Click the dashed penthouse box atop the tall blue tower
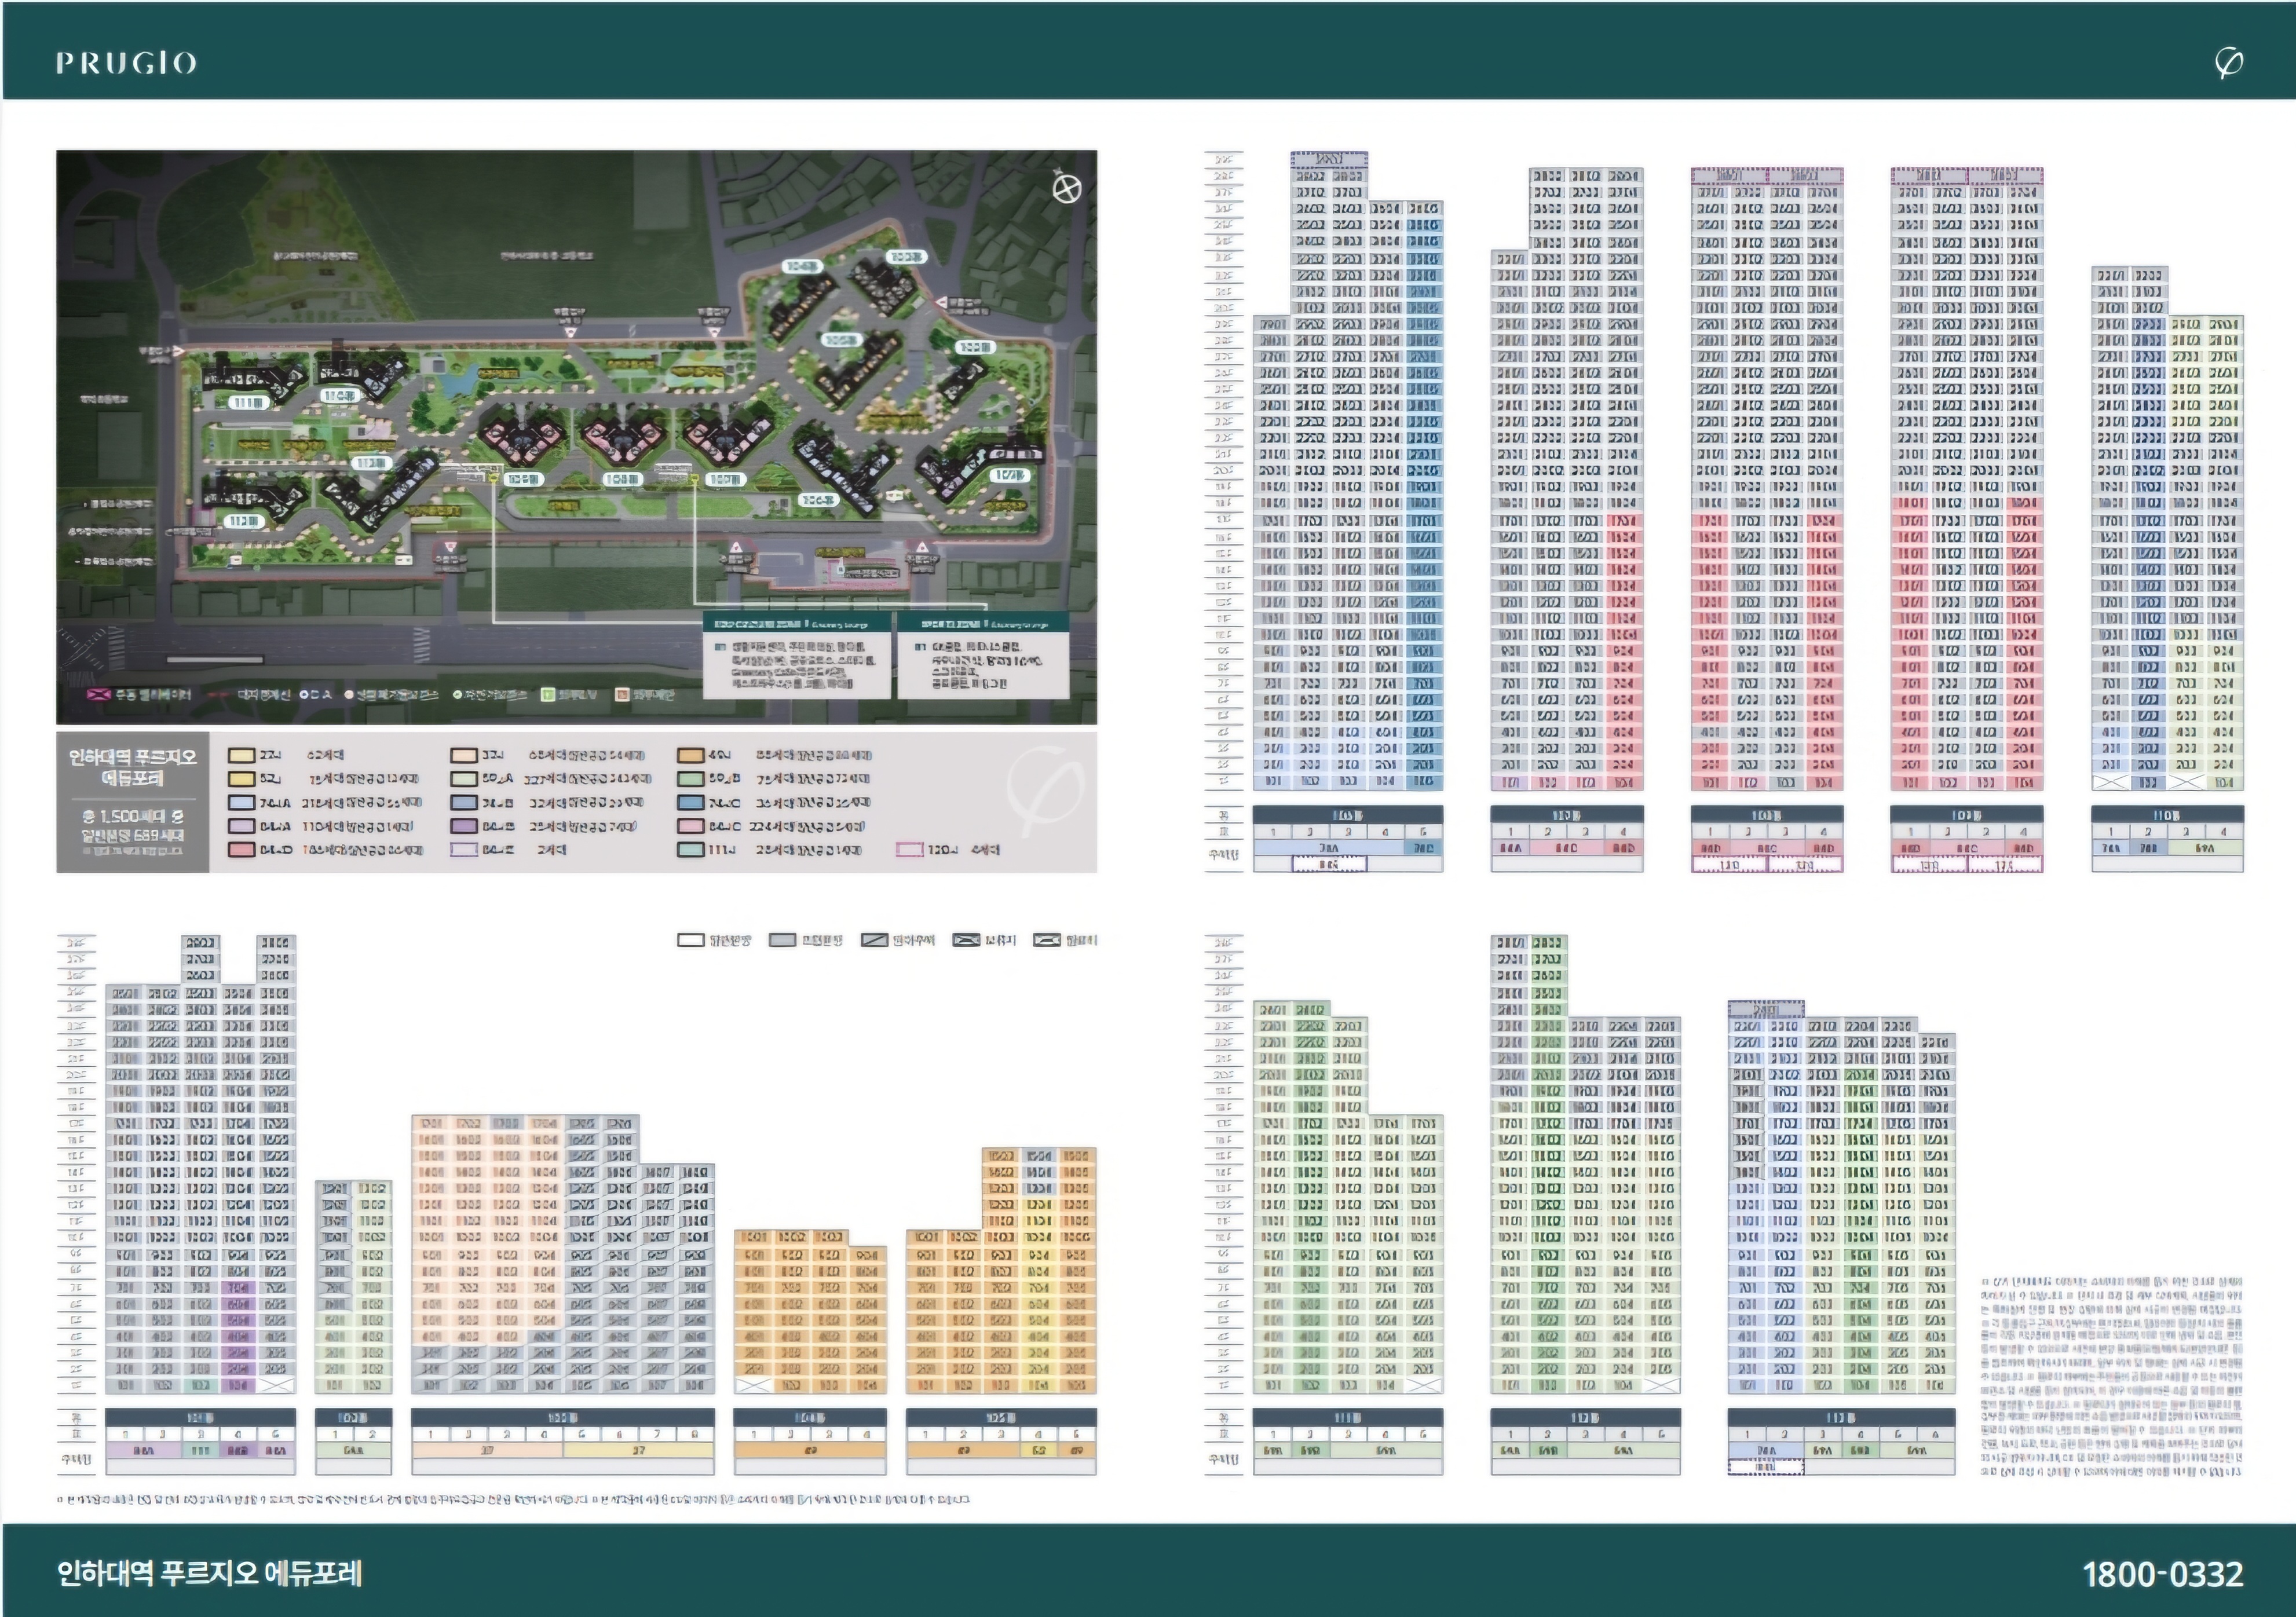 click(x=1329, y=159)
